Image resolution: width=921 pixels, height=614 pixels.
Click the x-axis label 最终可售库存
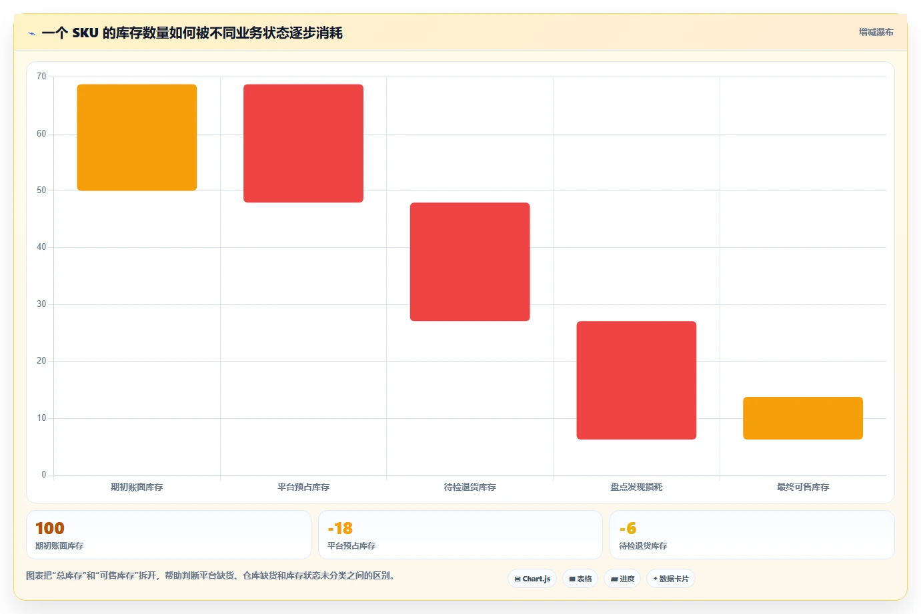pos(803,487)
